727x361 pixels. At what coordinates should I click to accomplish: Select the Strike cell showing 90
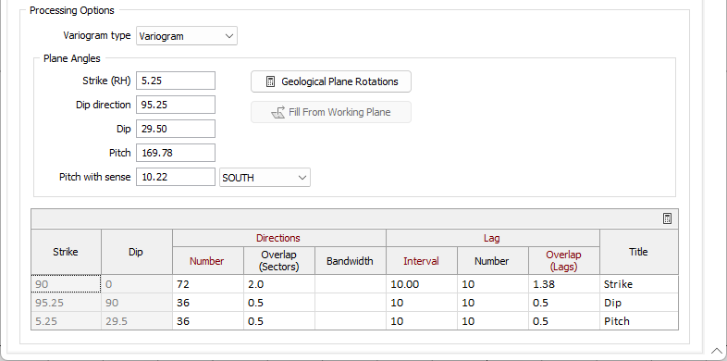[x=66, y=284]
